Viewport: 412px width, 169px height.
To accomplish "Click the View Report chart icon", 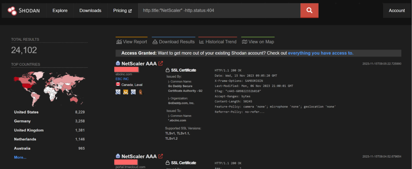I will pos(119,42).
